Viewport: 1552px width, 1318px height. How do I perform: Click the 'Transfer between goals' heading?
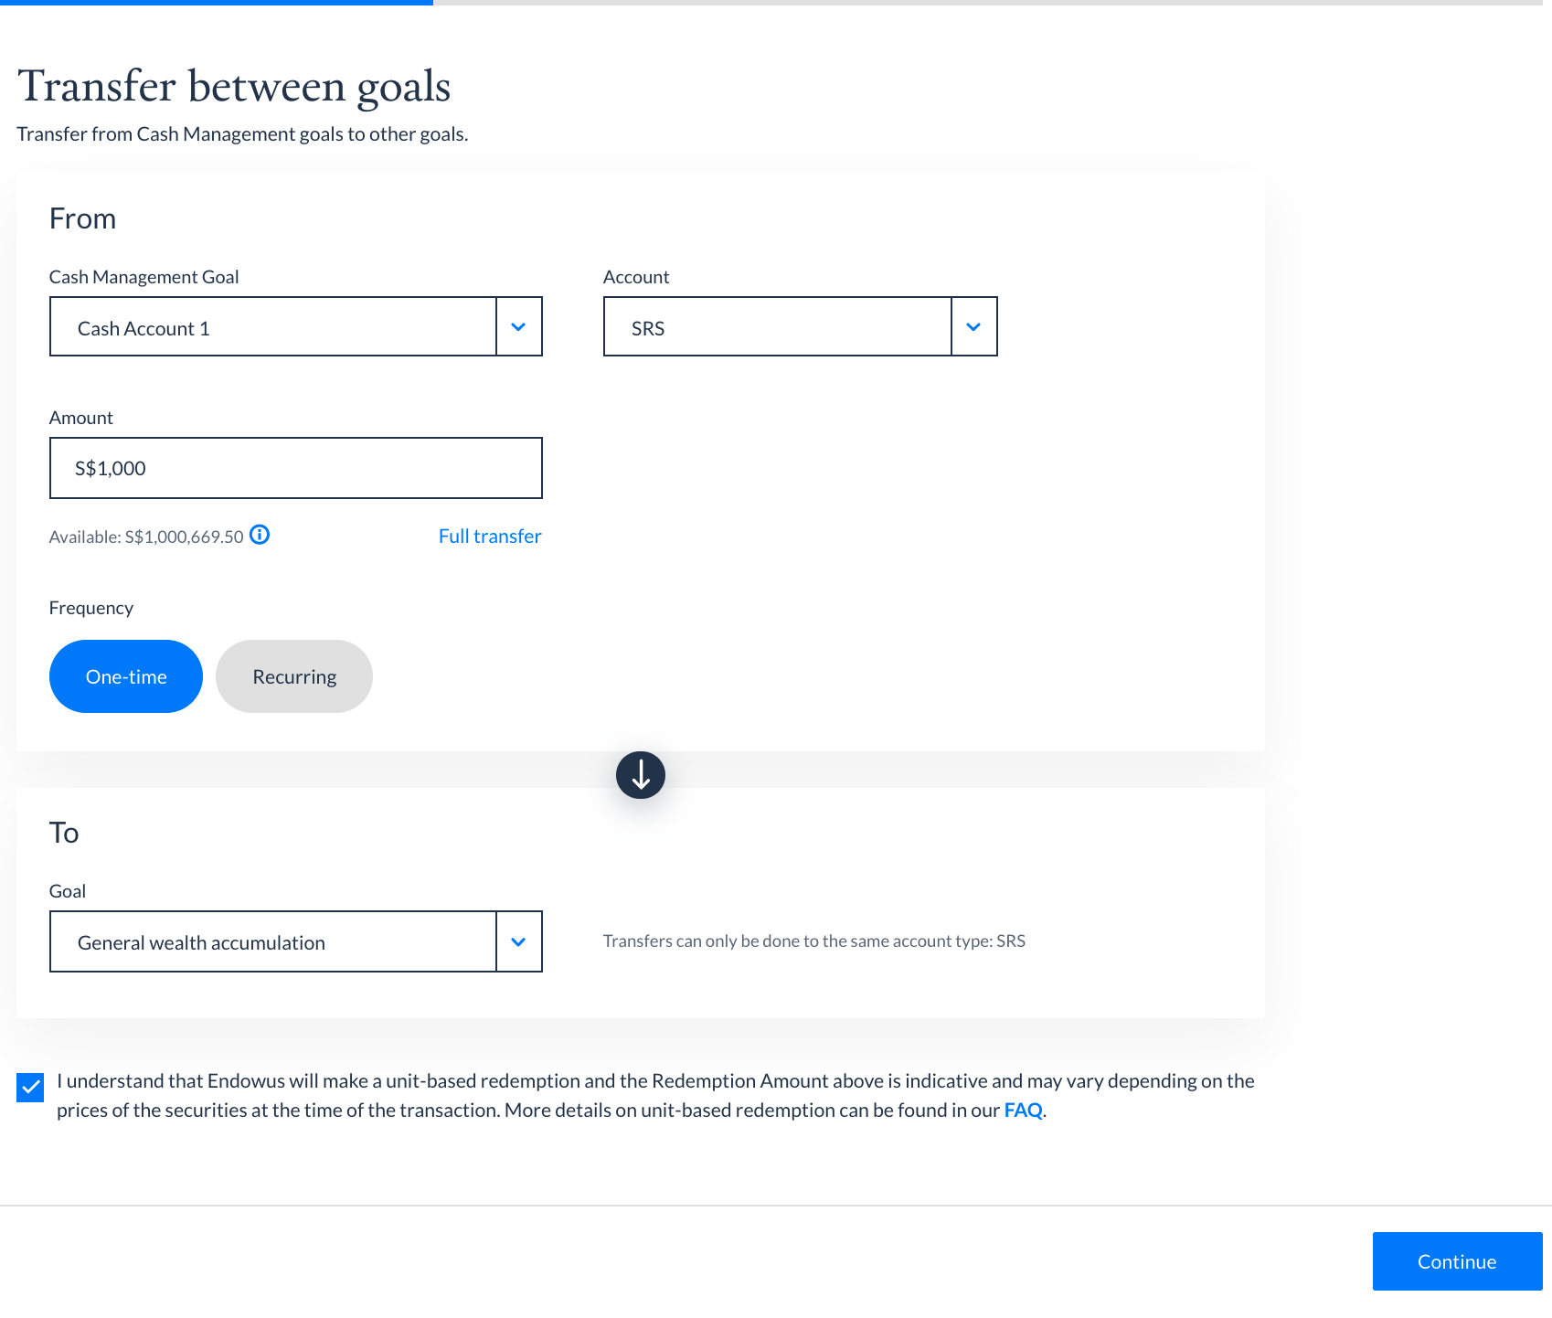[x=234, y=87]
